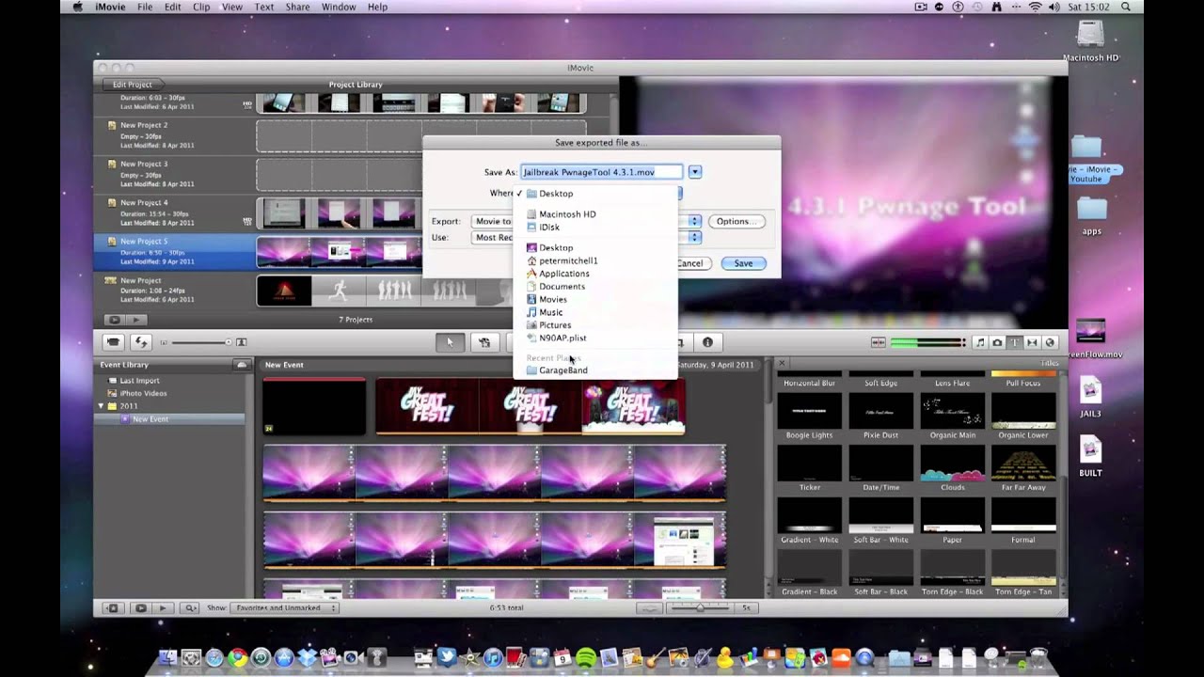Screen dimensions: 1204x677
Task: Open the Share menu
Action: tap(297, 7)
